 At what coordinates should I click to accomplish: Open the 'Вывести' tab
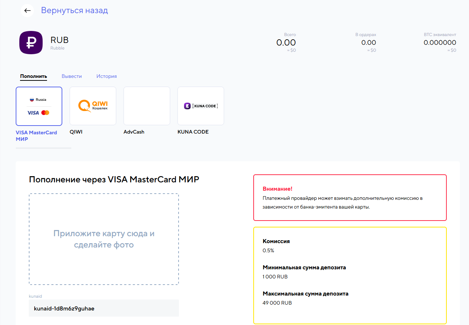[x=71, y=76]
